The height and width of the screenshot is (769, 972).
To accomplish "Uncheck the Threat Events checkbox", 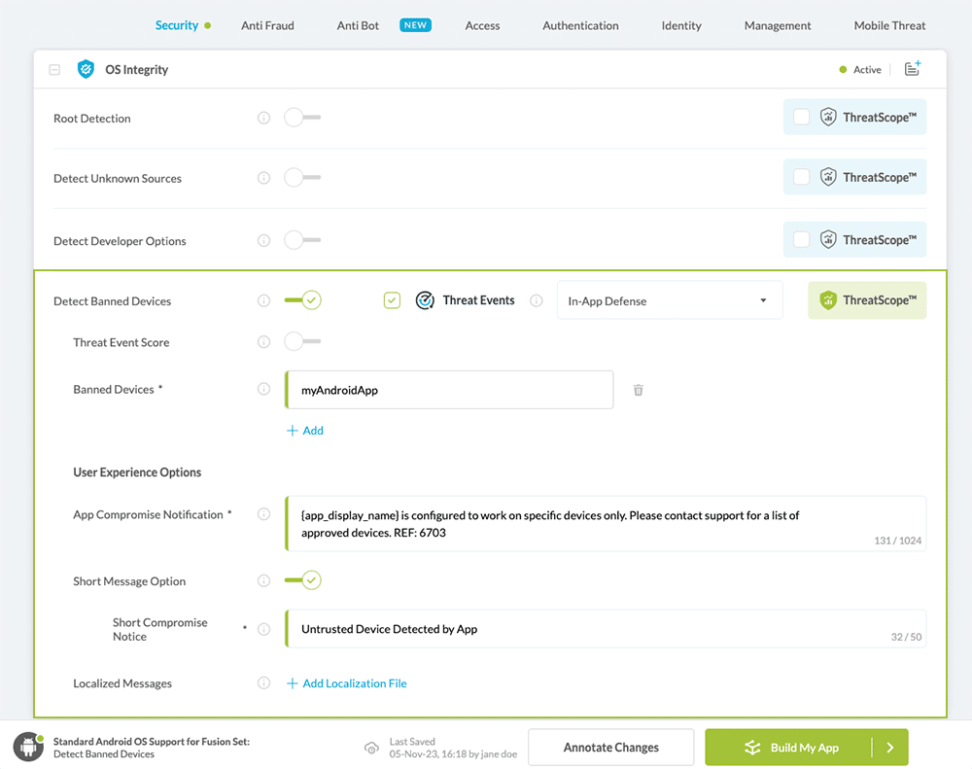I will point(392,301).
